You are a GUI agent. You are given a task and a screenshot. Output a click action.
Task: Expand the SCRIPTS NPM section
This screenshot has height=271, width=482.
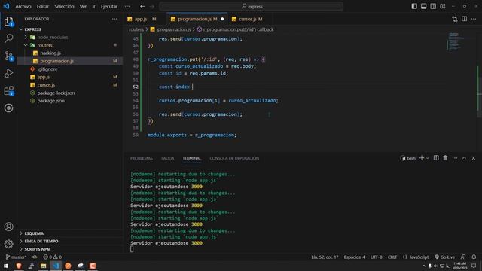point(70,249)
